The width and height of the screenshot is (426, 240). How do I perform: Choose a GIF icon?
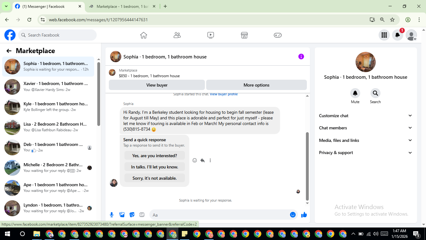142,215
